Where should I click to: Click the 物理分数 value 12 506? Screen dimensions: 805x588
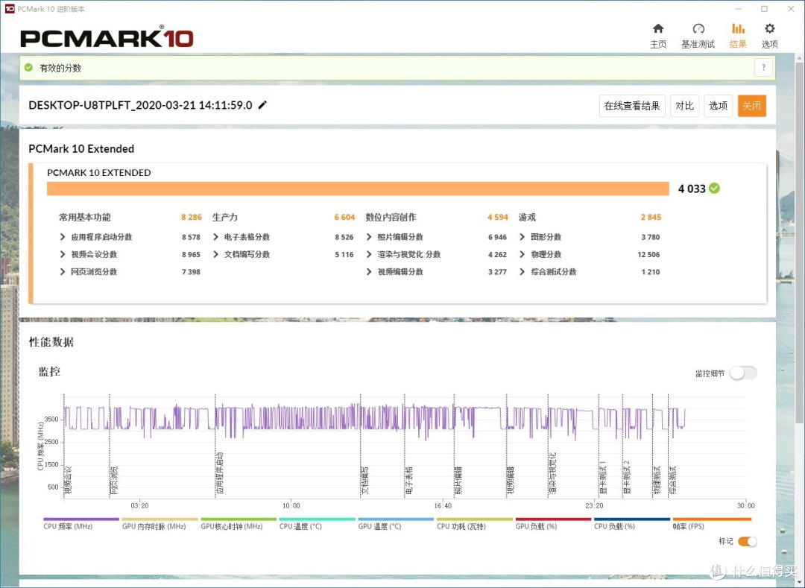point(648,254)
